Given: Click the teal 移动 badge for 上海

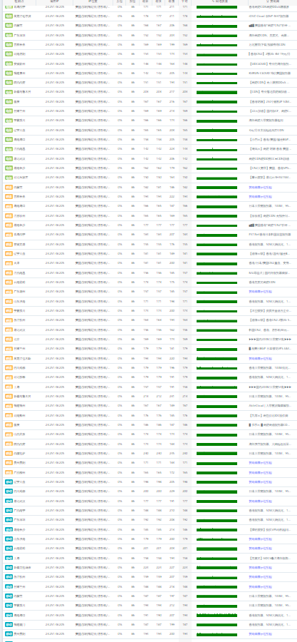Looking at the screenshot, I should click(x=9, y=558).
